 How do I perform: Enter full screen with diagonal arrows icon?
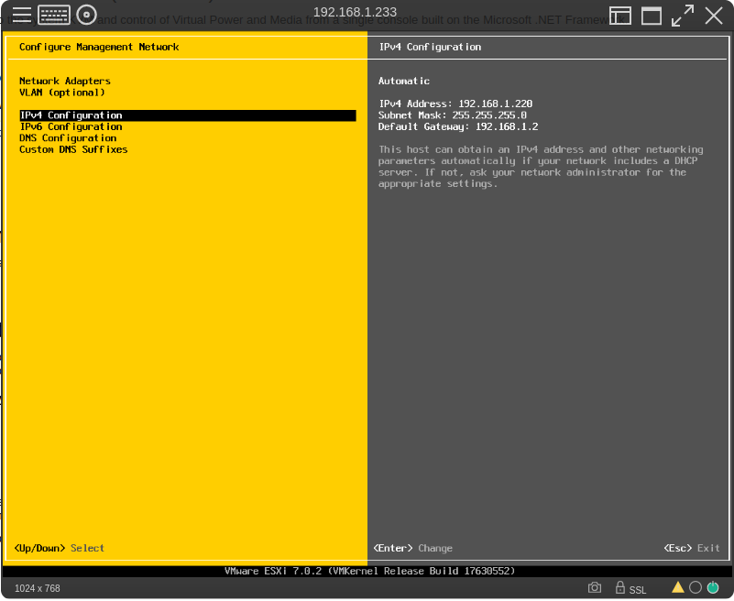pyautogui.click(x=683, y=15)
